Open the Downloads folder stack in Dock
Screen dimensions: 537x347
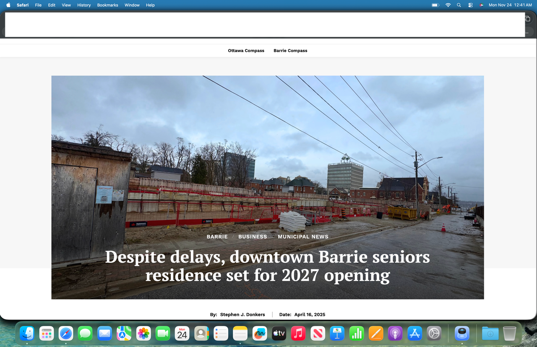tap(490, 334)
